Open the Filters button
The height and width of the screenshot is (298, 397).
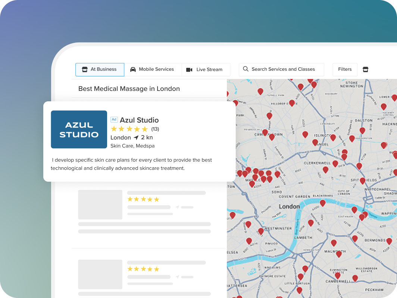tap(345, 69)
